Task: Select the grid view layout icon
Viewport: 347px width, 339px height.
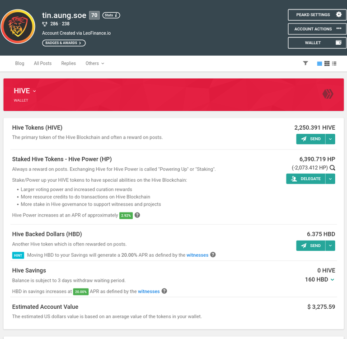Action: point(327,64)
